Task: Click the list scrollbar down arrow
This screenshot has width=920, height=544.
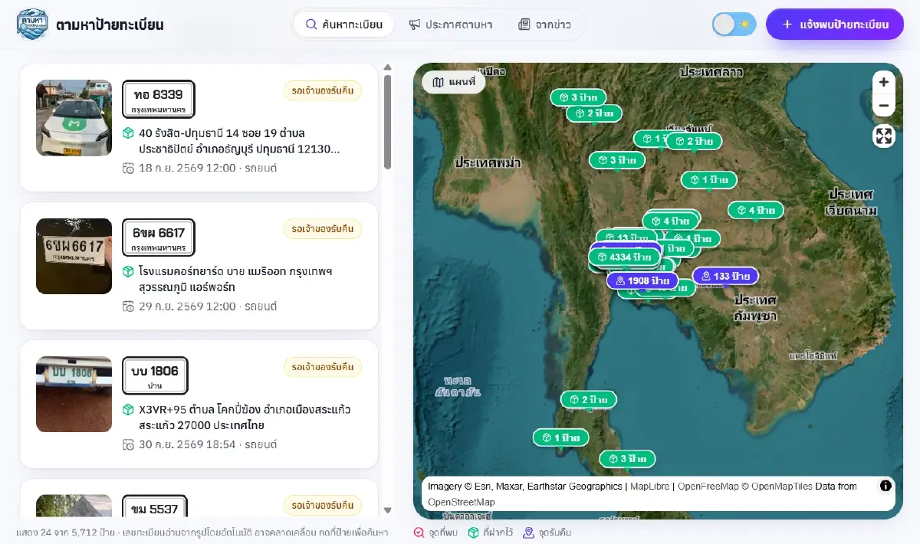Action: [x=388, y=510]
